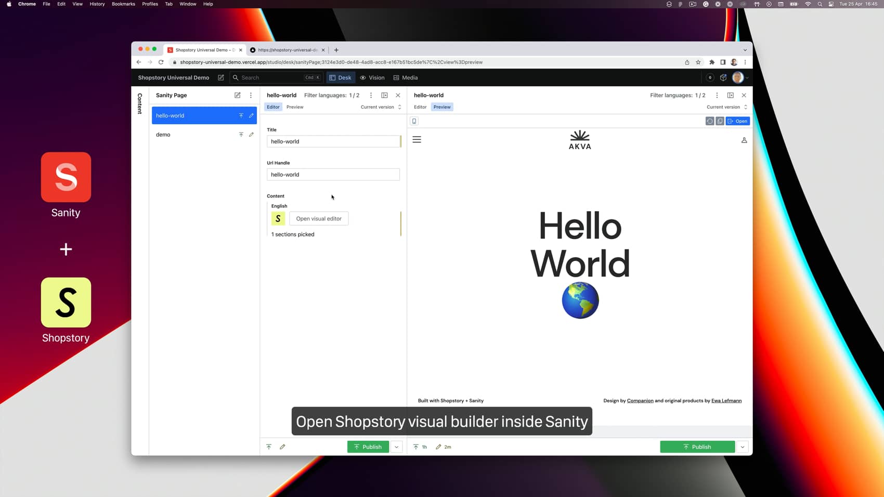Expand document actions arrow next to middle Publish

point(396,447)
